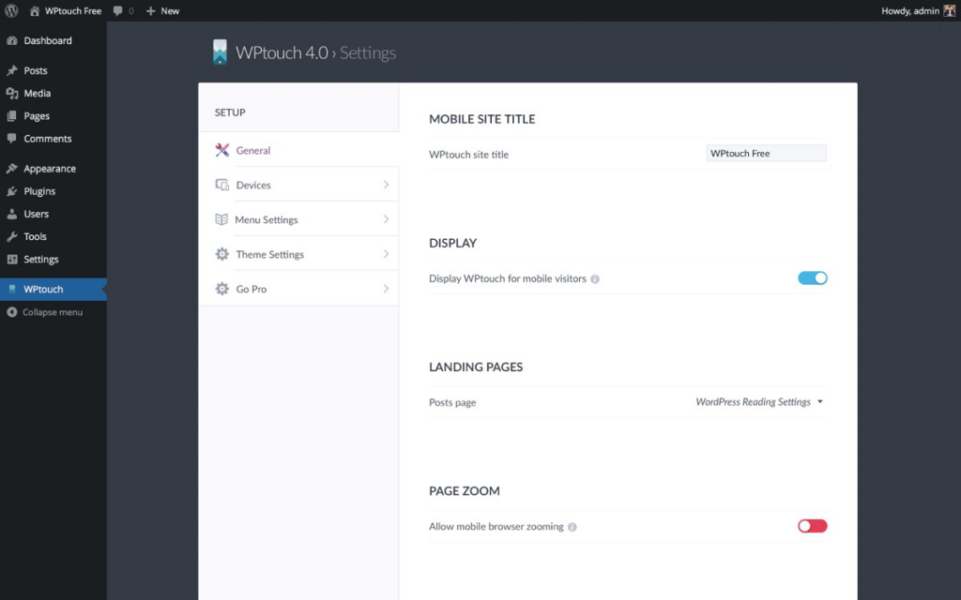Open the Go Pro section
The width and height of the screenshot is (961, 600).
click(x=252, y=289)
